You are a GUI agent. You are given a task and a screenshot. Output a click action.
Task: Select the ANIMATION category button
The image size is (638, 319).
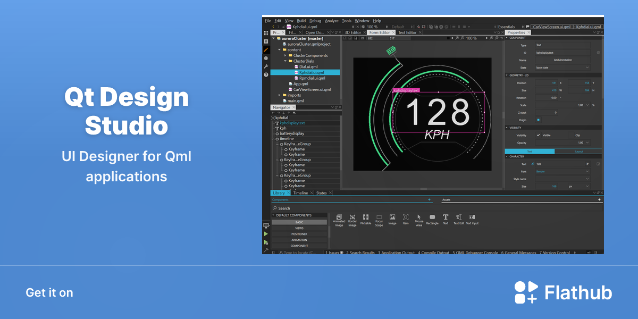[299, 240]
